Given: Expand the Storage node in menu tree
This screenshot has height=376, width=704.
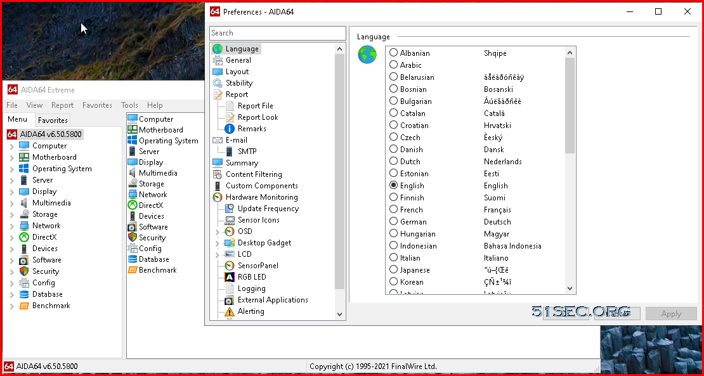Looking at the screenshot, I should pos(11,214).
